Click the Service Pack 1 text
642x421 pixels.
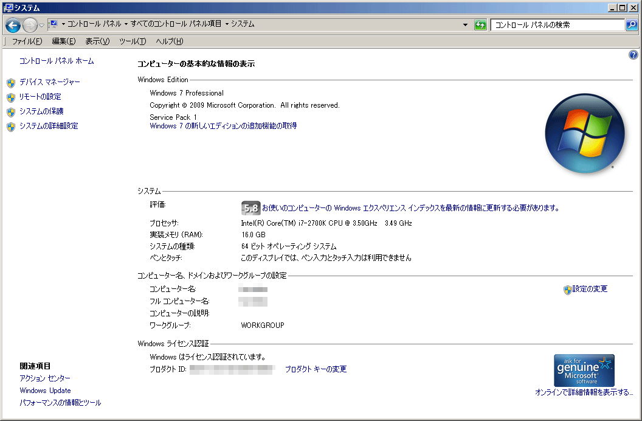point(173,117)
